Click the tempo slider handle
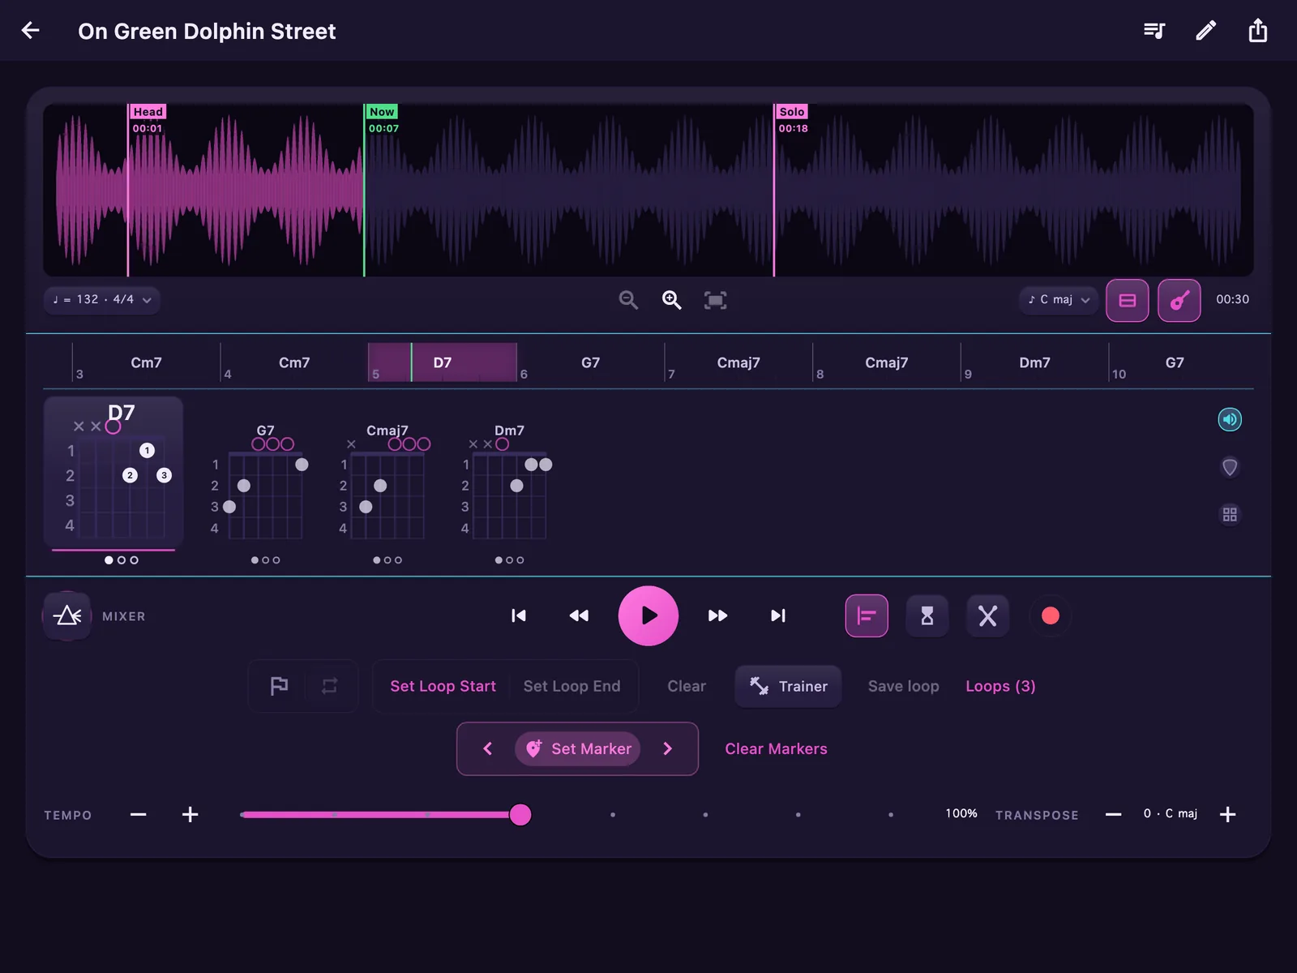Screen dimensions: 1297x973 pos(520,814)
